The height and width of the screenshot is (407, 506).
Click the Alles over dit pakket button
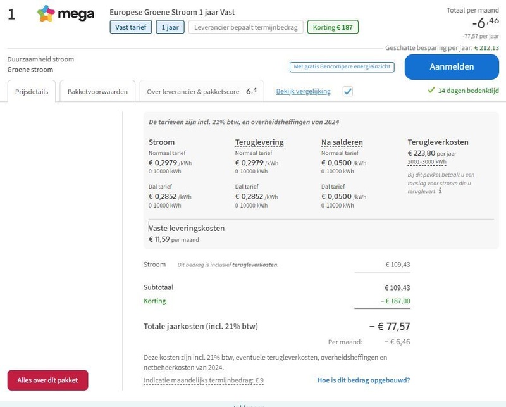coord(48,380)
